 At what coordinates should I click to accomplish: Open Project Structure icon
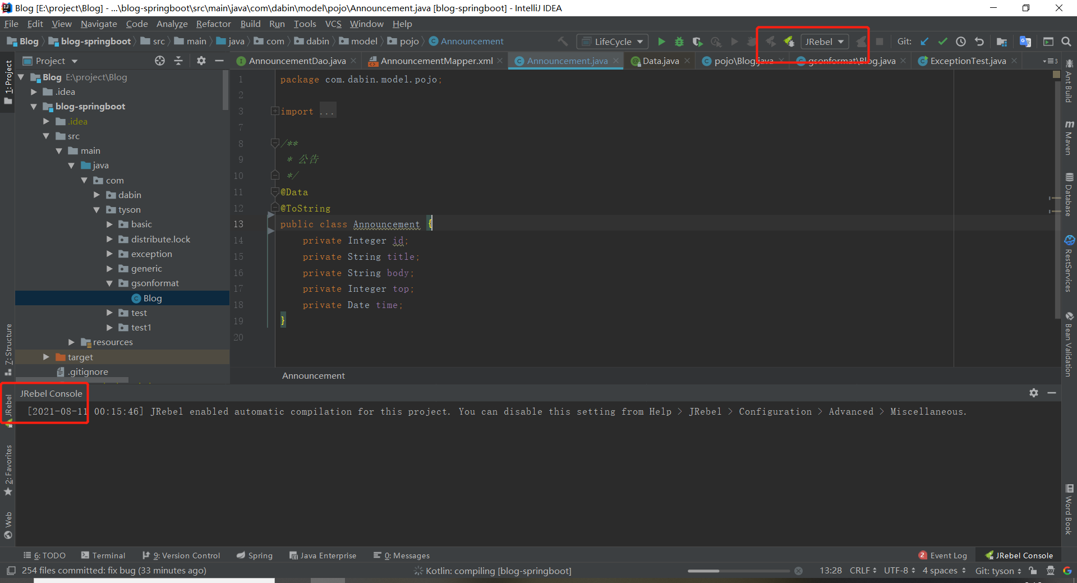(x=1002, y=42)
